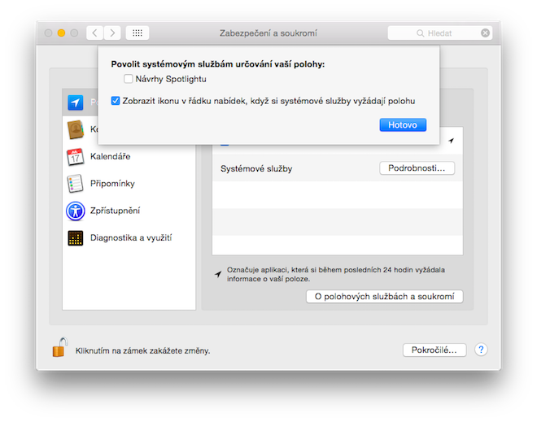Confirm the sheet with the Hotovo button
The height and width of the screenshot is (422, 537).
point(403,125)
